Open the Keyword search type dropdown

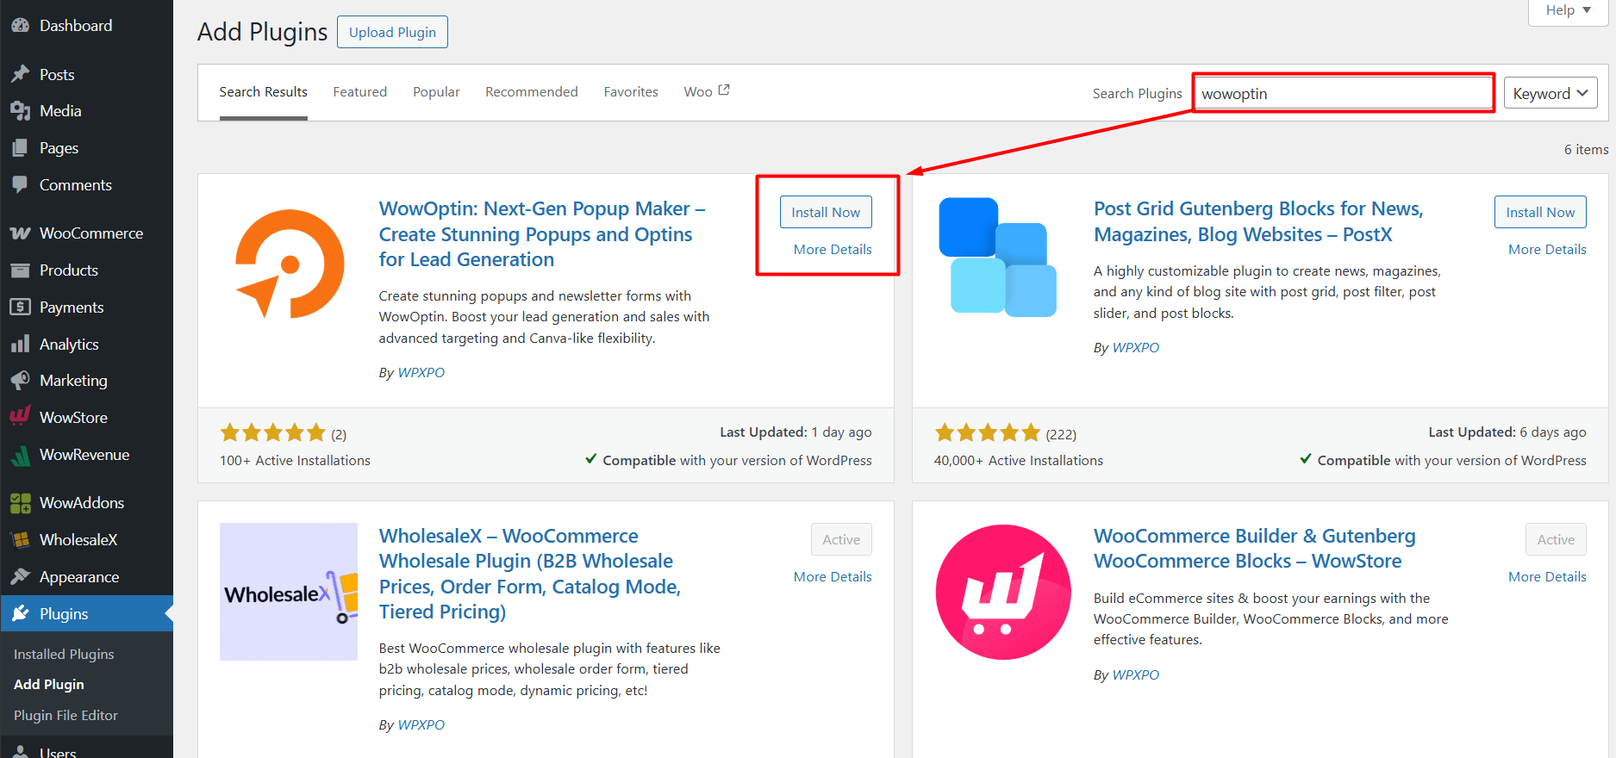pos(1550,93)
